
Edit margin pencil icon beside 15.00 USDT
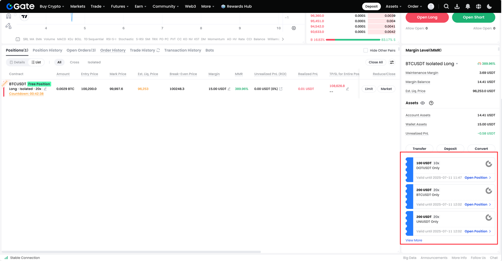229,89
